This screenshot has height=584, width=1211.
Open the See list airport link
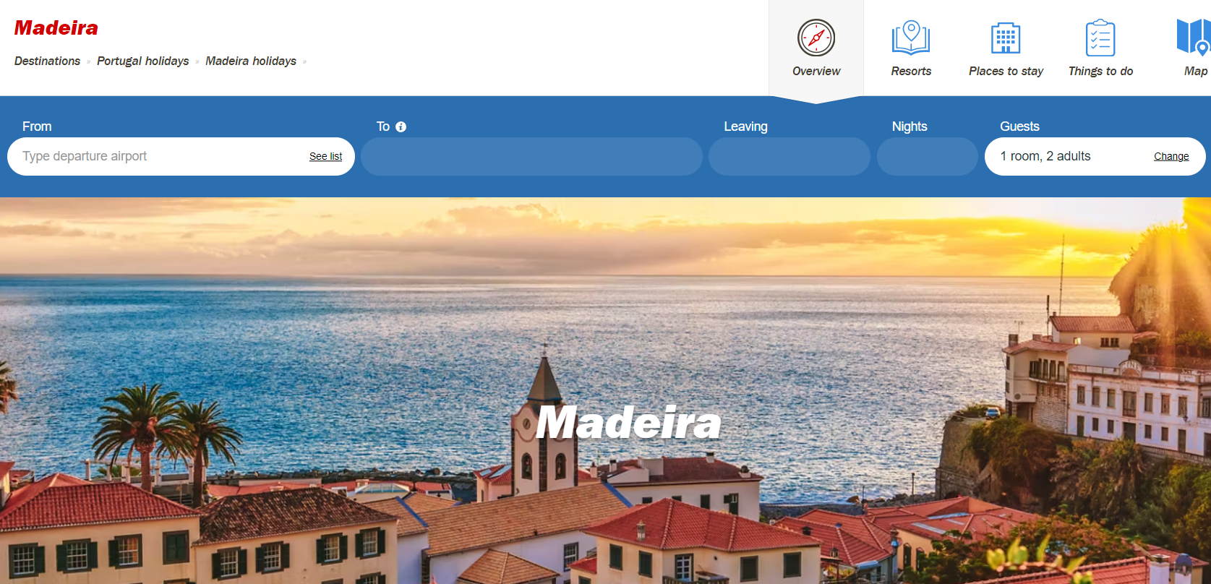(x=325, y=156)
